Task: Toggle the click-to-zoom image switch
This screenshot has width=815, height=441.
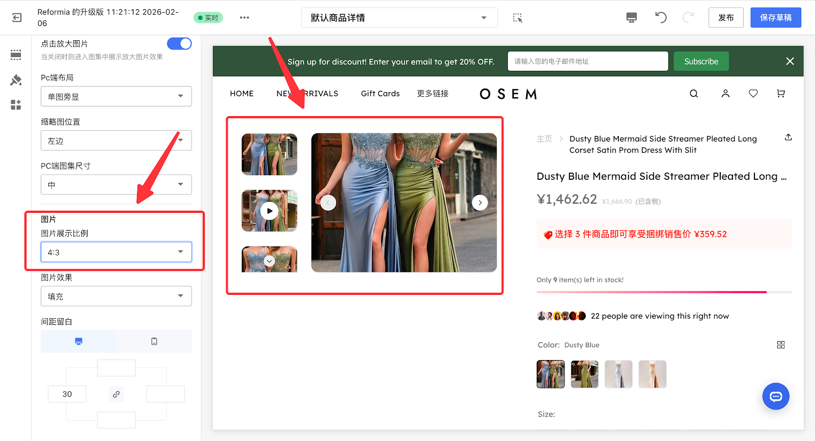Action: (179, 44)
